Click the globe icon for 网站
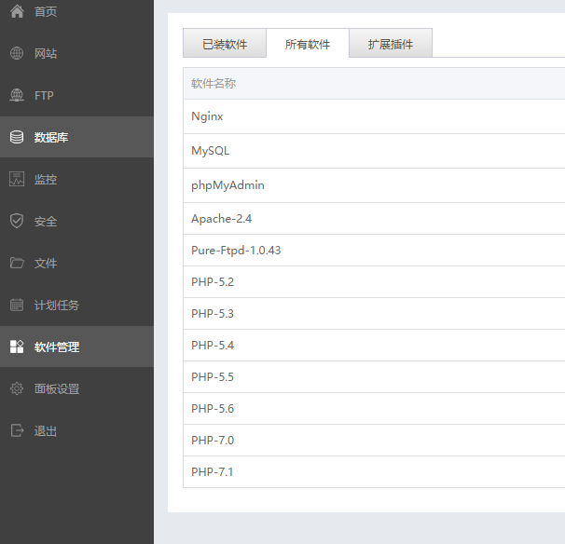This screenshot has width=565, height=544. click(x=17, y=53)
